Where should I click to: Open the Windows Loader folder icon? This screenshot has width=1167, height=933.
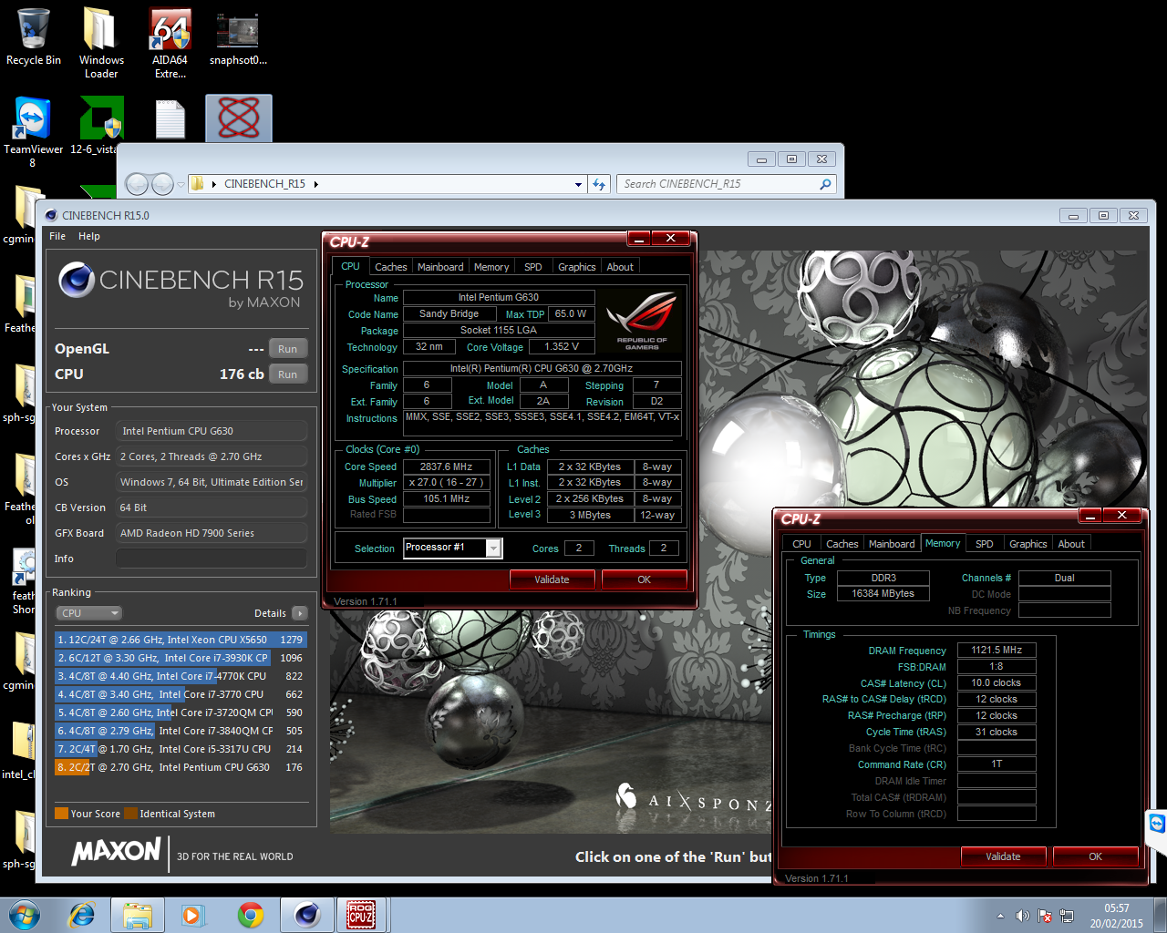click(101, 42)
